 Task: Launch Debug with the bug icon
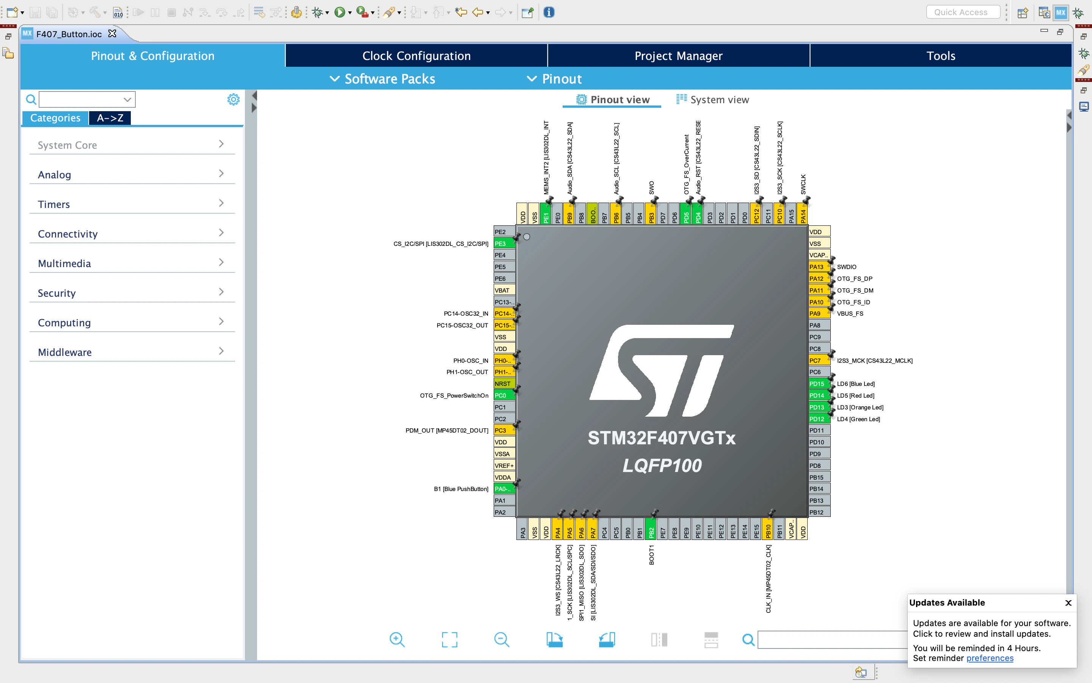(x=318, y=12)
